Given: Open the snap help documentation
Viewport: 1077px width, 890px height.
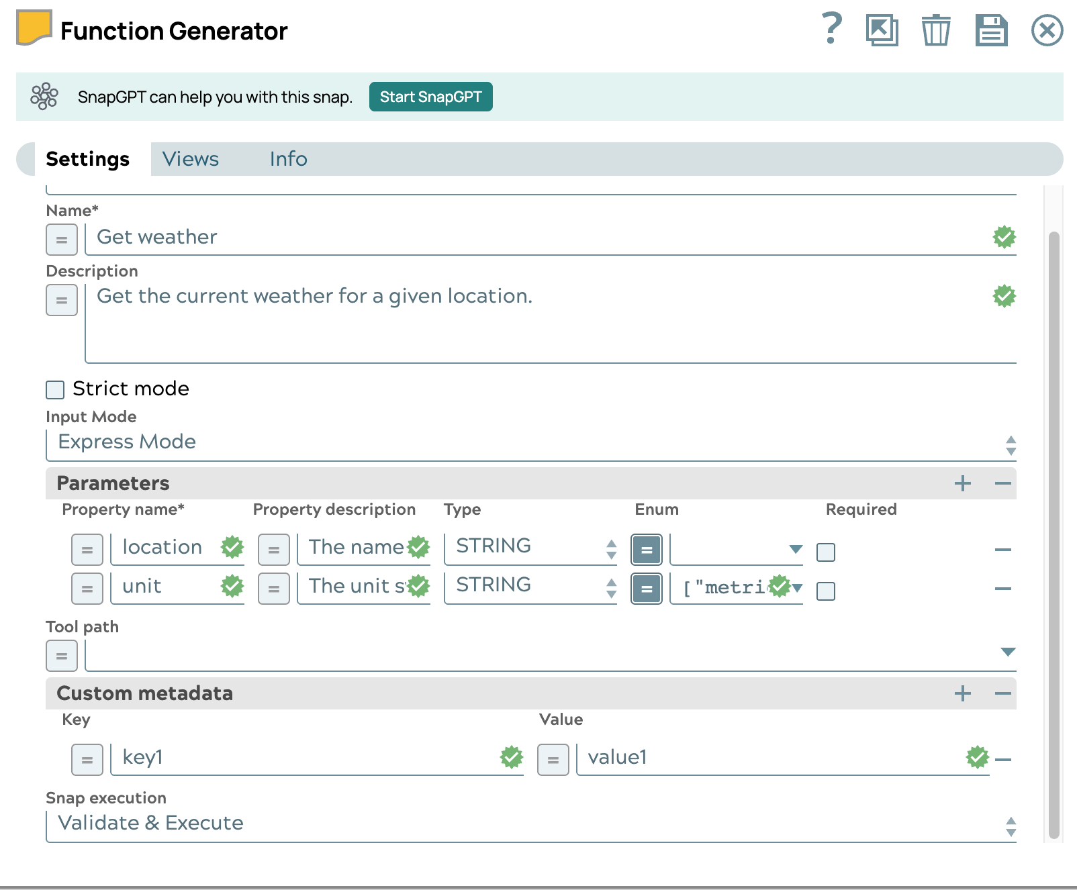Looking at the screenshot, I should tap(831, 30).
